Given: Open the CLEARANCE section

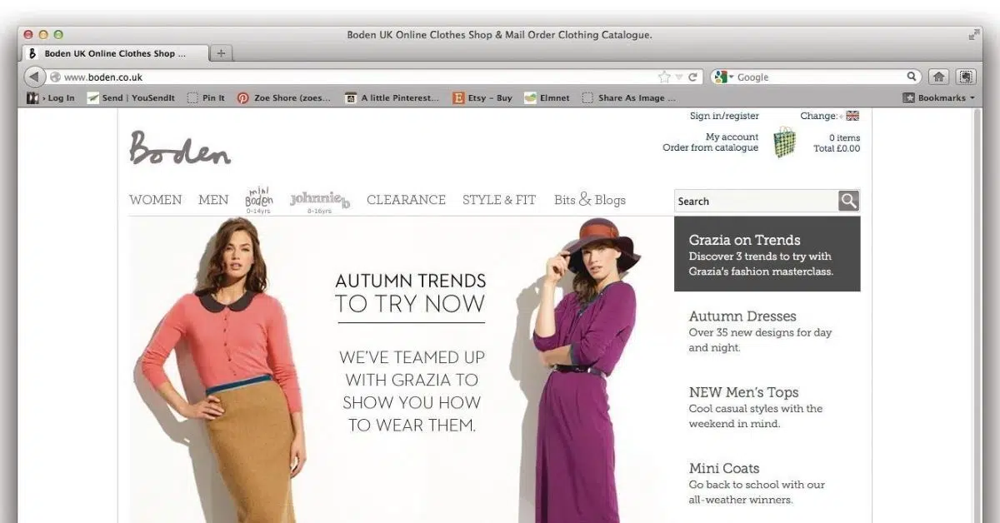Looking at the screenshot, I should click(x=406, y=200).
